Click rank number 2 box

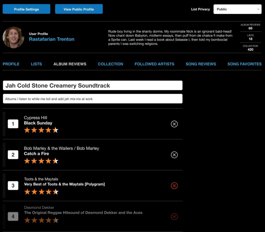[13, 155]
